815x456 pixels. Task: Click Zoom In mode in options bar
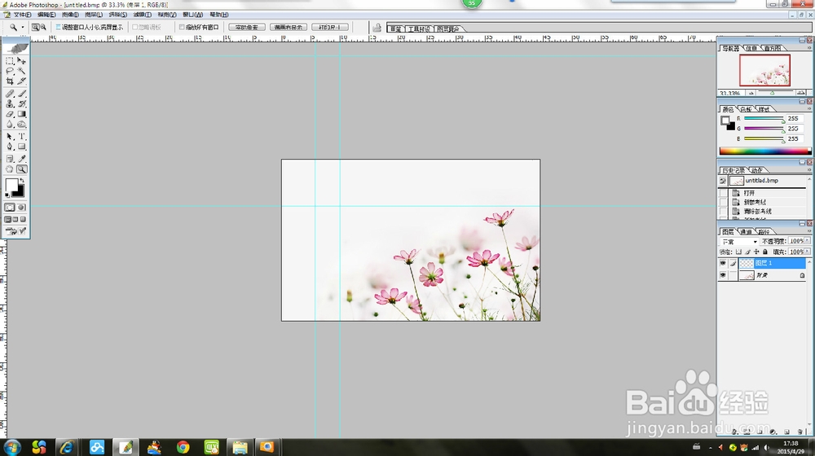(x=35, y=27)
